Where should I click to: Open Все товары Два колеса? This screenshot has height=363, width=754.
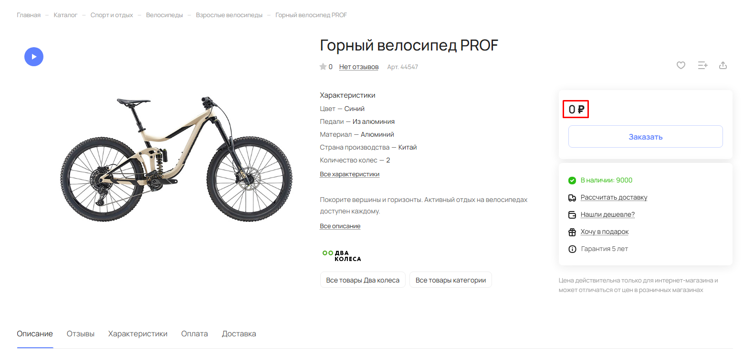pos(363,280)
